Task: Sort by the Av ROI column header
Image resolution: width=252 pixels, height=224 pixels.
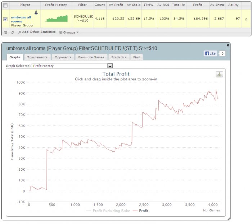Action: [163, 5]
